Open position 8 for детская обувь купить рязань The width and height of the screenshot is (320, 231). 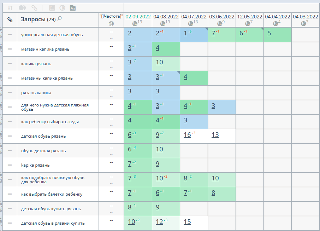click(x=130, y=208)
